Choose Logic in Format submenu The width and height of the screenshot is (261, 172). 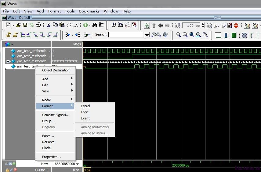(94, 112)
